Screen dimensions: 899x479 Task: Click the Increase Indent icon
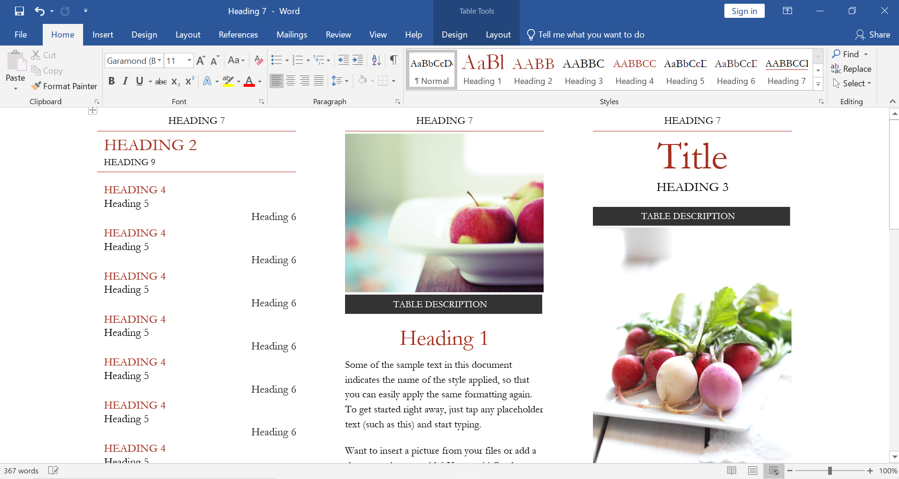click(x=358, y=60)
